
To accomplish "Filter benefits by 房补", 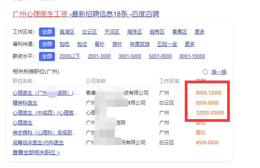I will 117,44.
